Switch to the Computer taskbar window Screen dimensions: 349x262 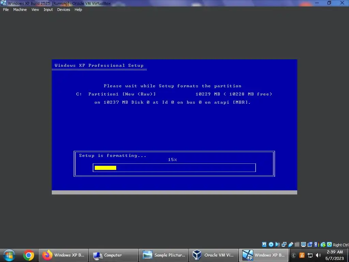[113, 255]
